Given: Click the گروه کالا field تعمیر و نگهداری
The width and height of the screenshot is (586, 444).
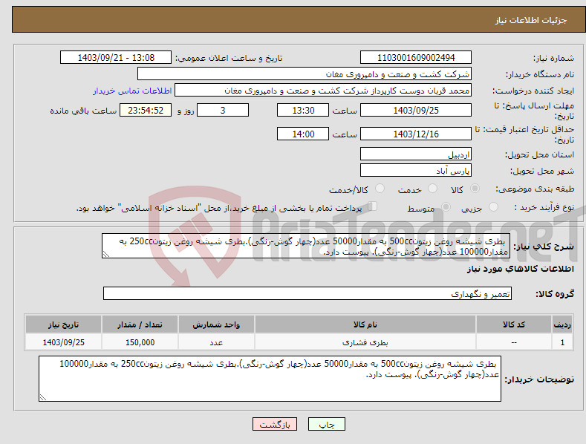Looking at the screenshot, I should [x=307, y=293].
